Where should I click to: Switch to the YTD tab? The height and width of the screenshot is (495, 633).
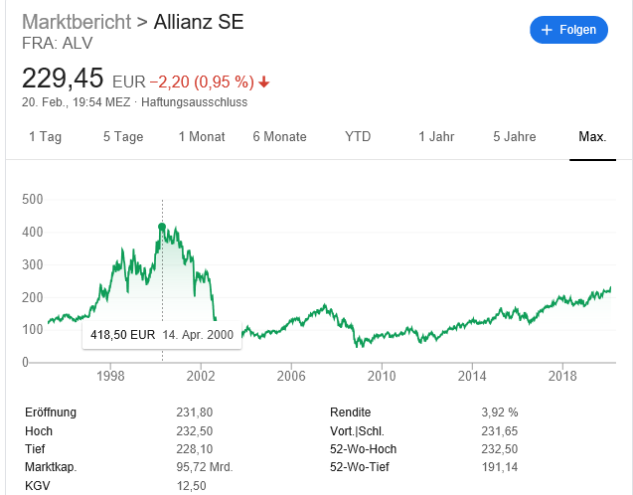tap(358, 137)
